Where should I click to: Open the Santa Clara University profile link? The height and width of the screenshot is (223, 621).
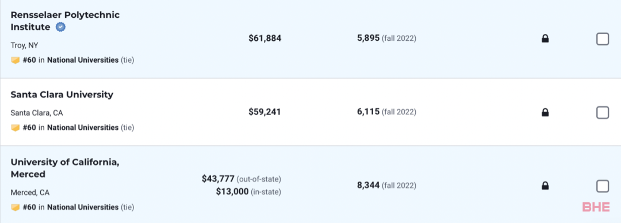pos(62,95)
